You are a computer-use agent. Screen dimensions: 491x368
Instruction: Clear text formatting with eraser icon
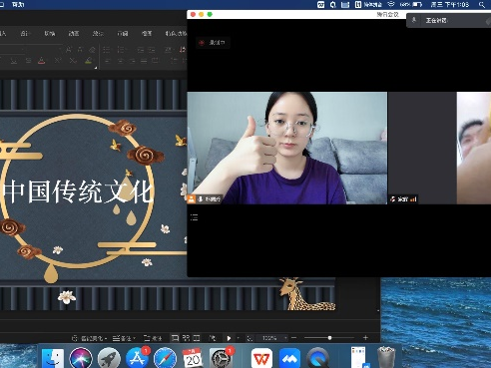(x=92, y=50)
